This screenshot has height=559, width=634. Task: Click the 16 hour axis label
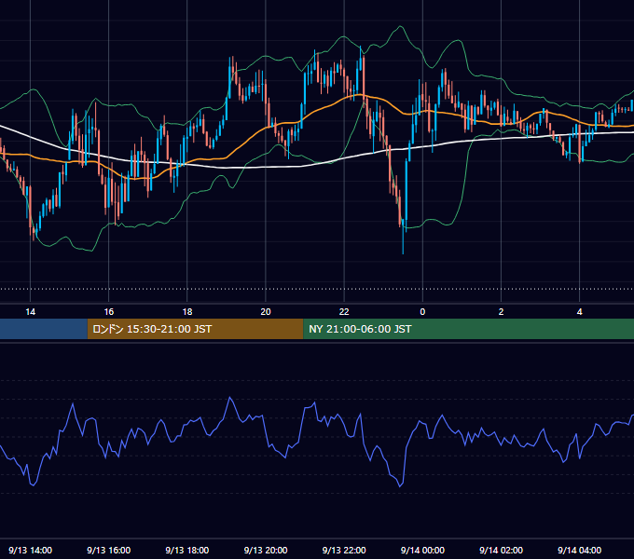point(109,312)
